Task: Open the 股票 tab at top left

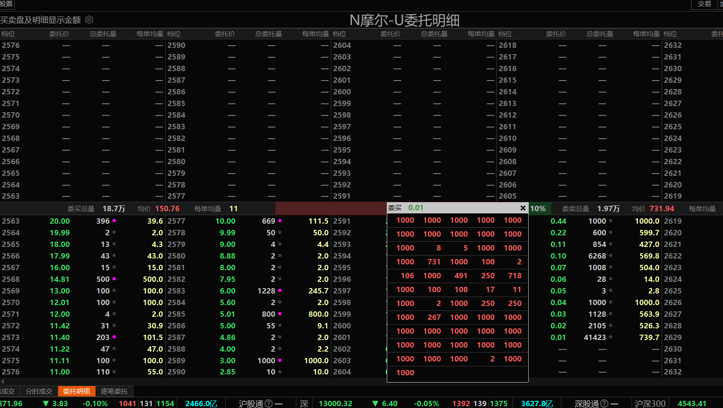Action: point(7,4)
